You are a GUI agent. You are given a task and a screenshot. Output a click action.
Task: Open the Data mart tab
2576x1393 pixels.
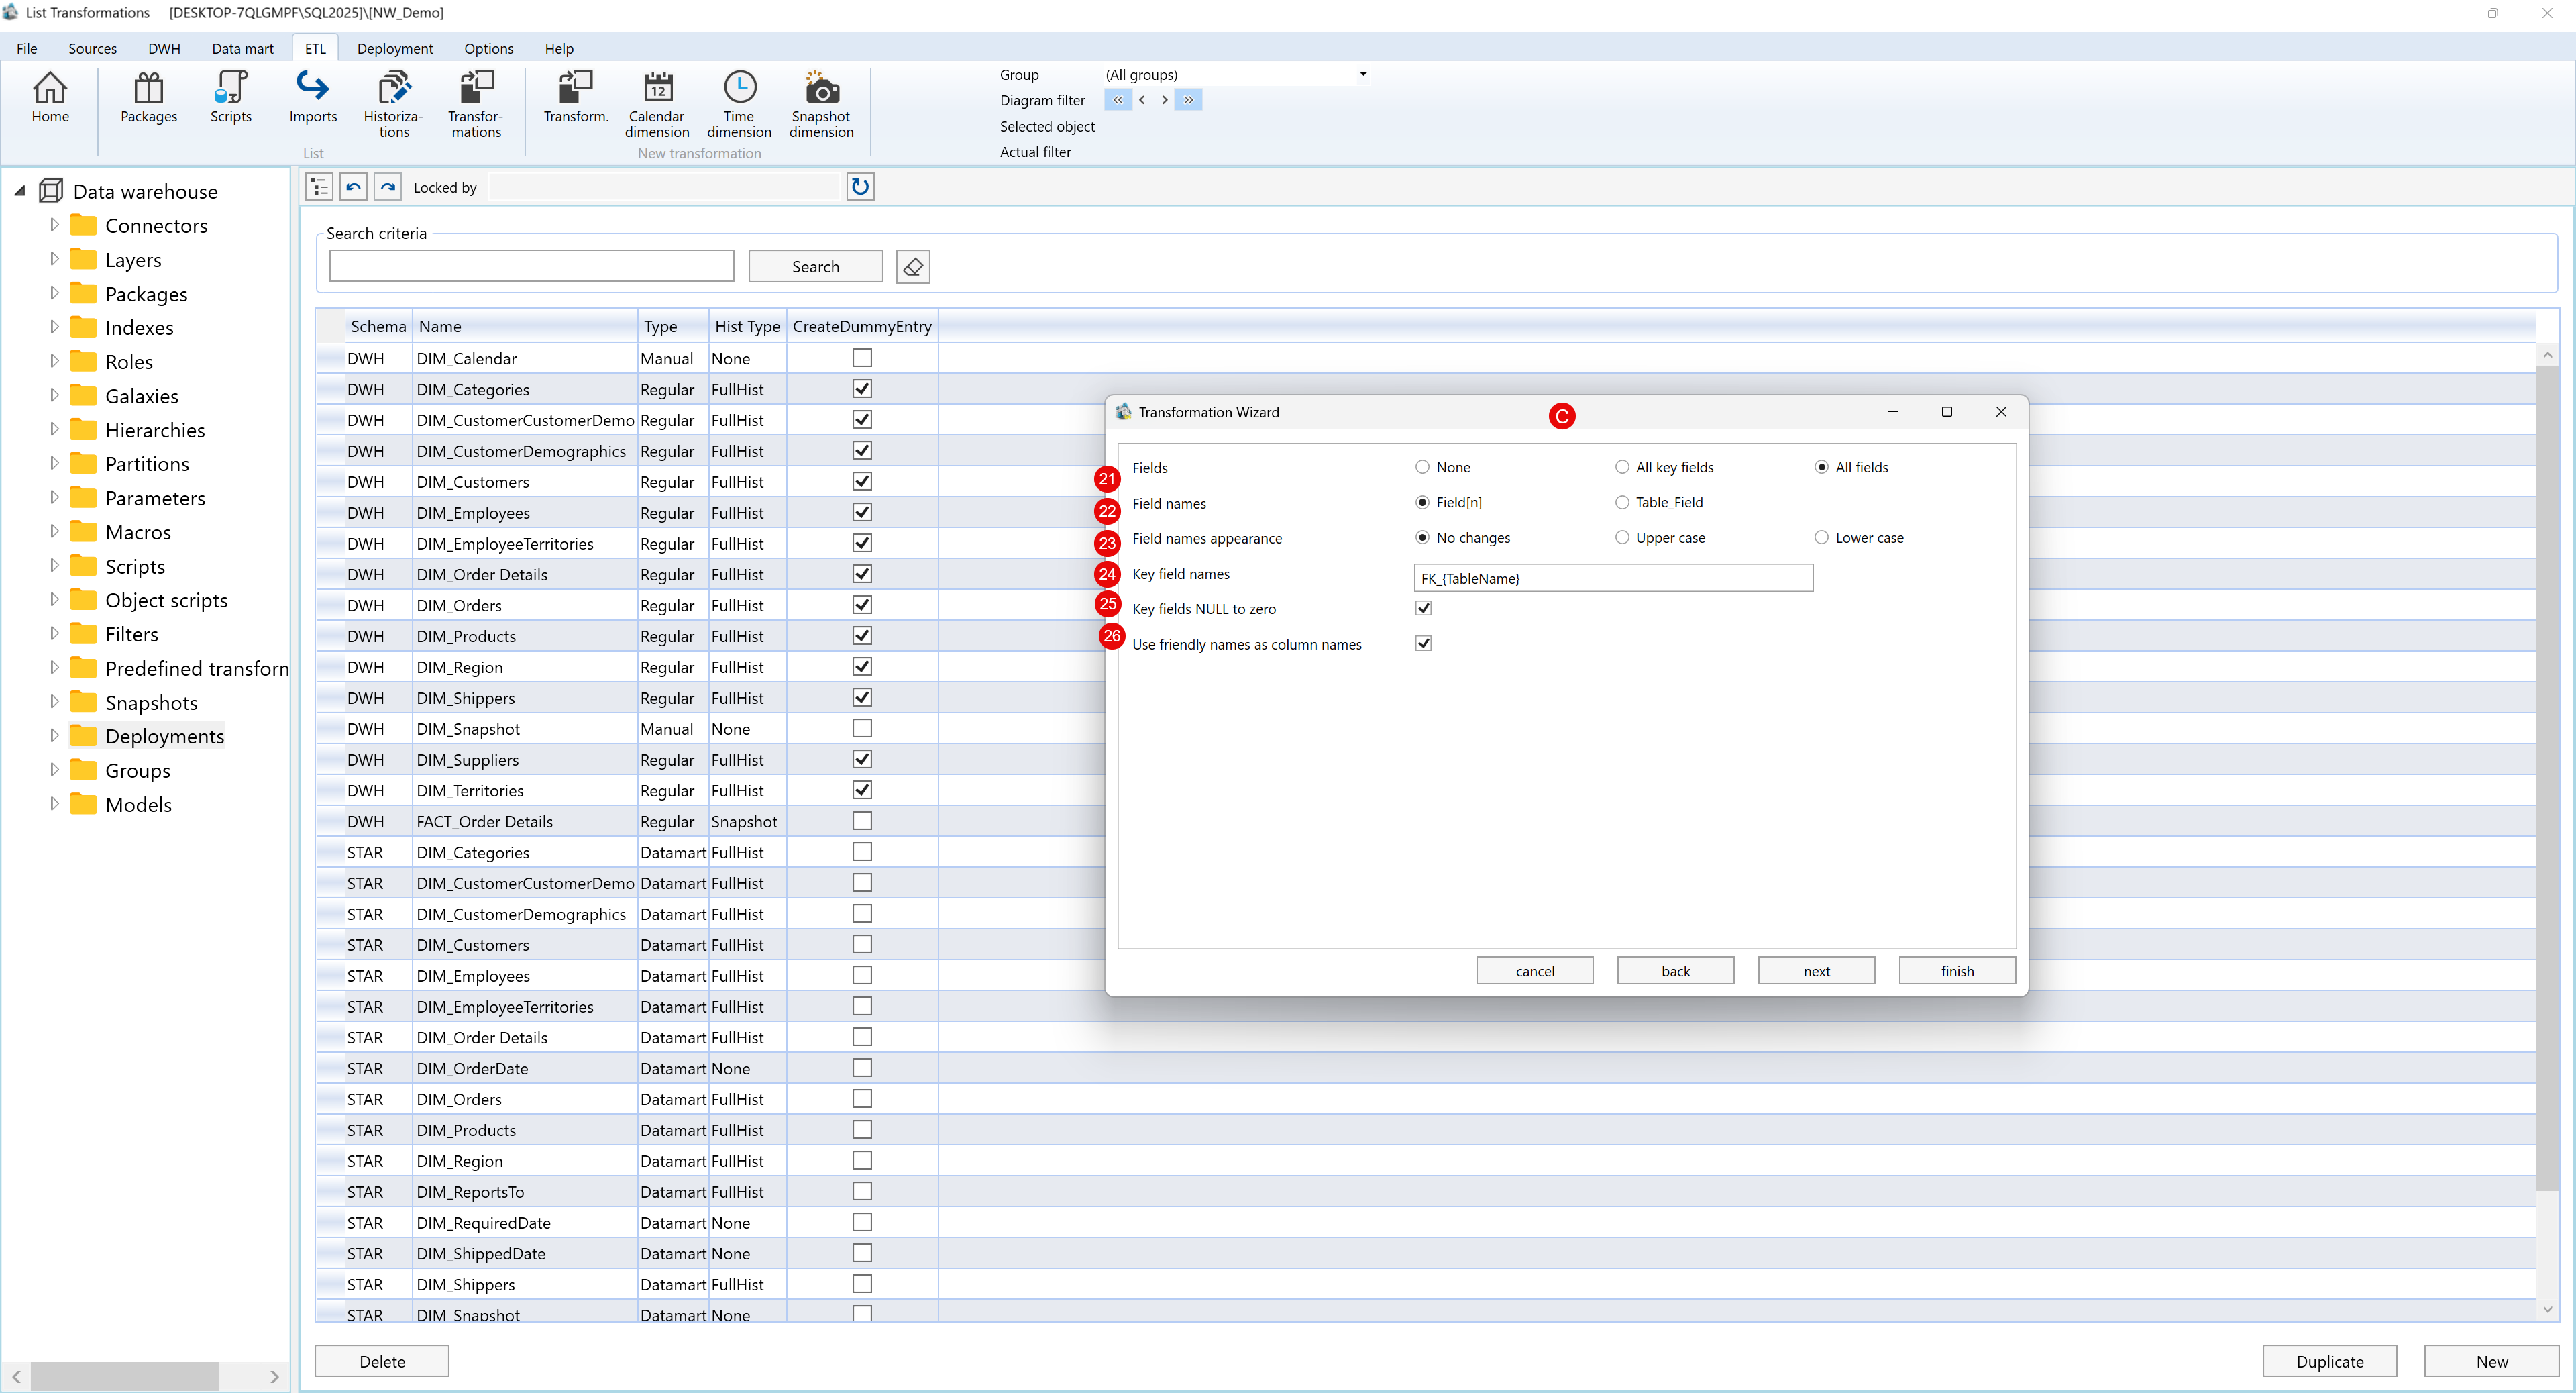[242, 48]
